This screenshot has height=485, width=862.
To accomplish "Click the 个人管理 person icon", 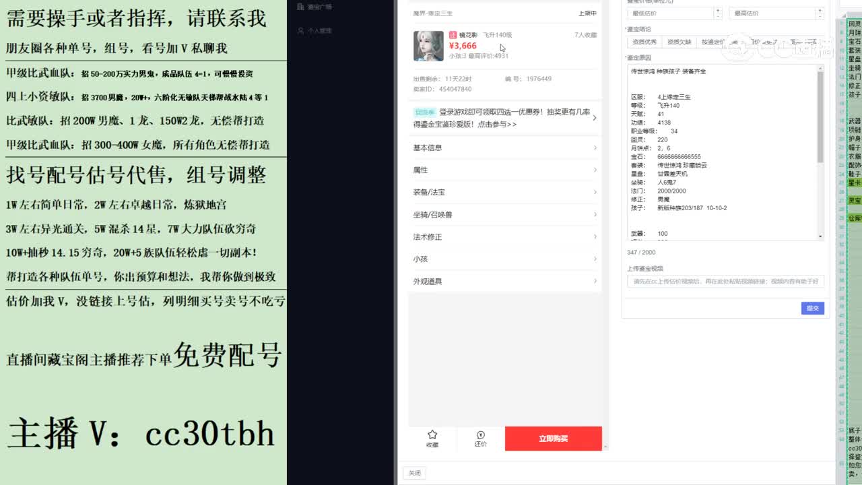I will 301,31.
